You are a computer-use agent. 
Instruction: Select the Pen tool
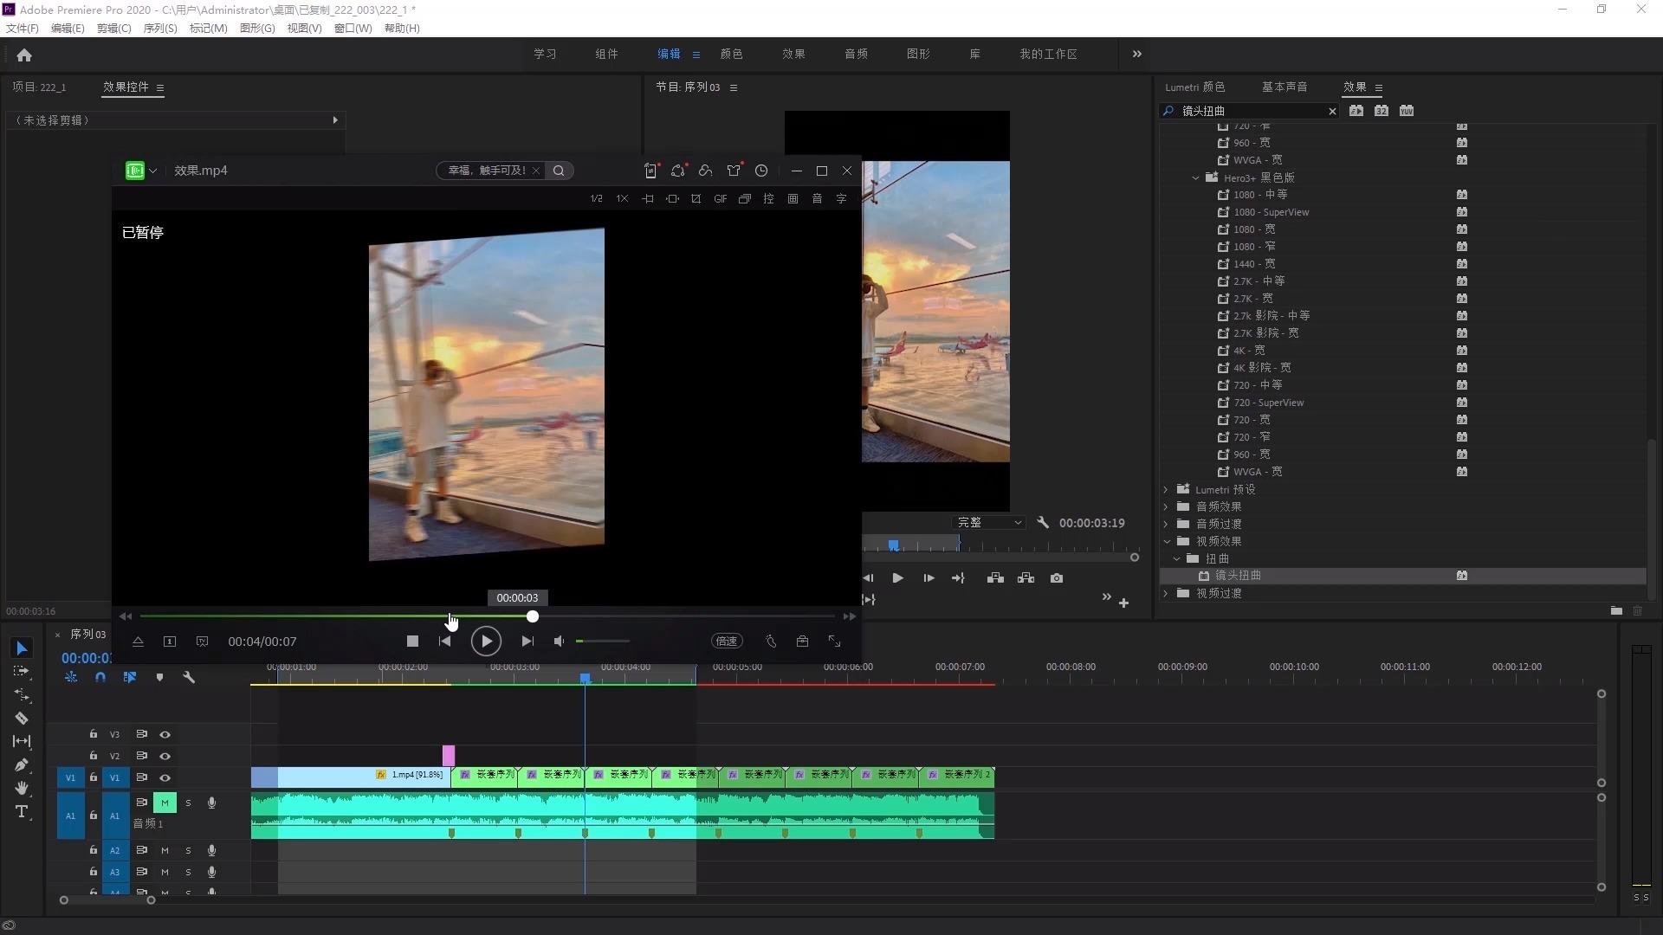point(22,765)
